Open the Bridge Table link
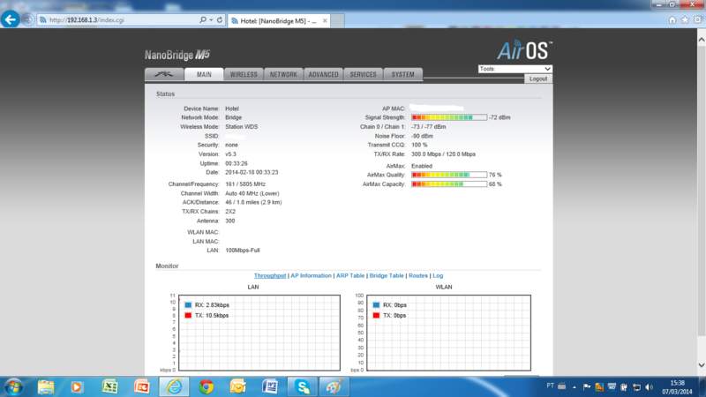Image resolution: width=706 pixels, height=397 pixels. (387, 275)
